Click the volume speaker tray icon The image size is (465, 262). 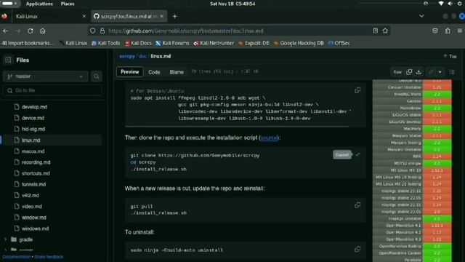point(450,4)
